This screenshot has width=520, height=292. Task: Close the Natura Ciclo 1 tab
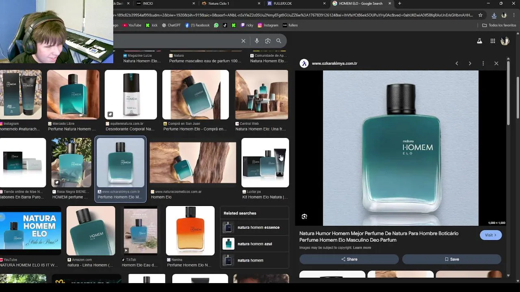point(259,3)
